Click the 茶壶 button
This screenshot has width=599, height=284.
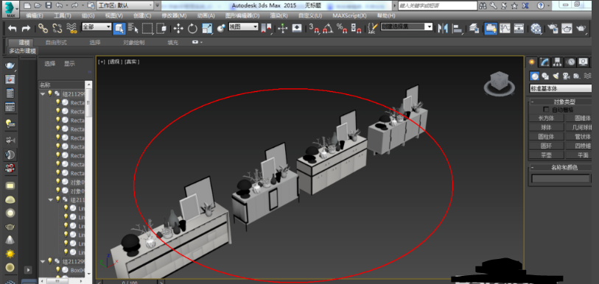545,155
